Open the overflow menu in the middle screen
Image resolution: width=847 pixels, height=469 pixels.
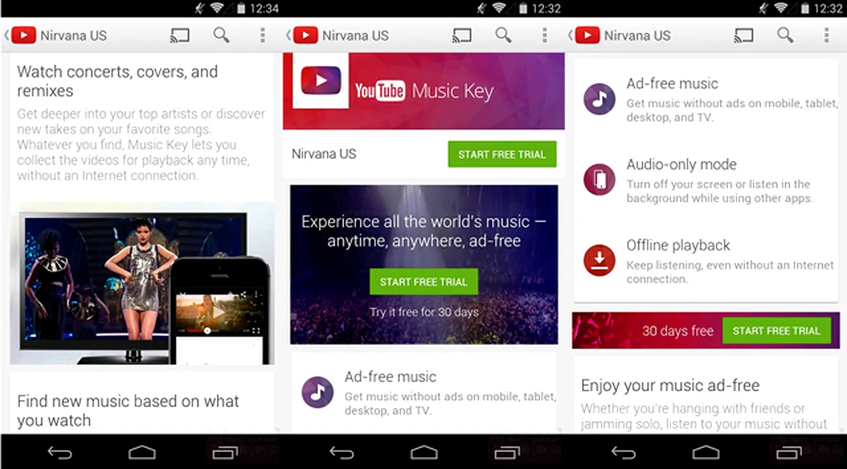click(x=544, y=35)
